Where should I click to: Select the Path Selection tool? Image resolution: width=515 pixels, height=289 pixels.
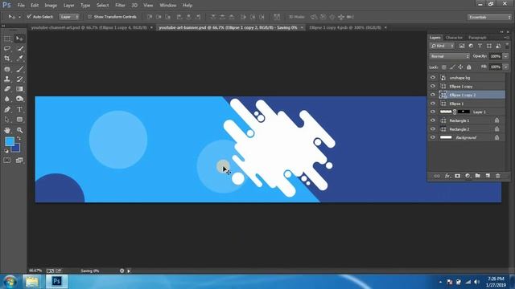tap(7, 120)
